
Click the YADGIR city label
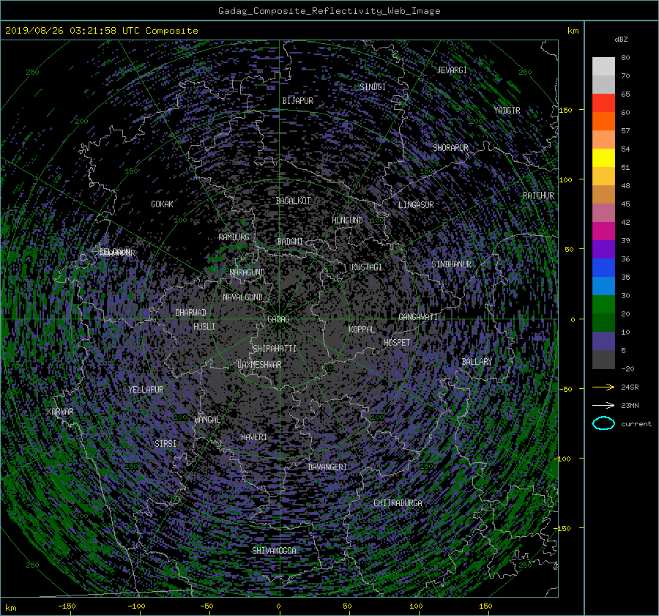(507, 111)
